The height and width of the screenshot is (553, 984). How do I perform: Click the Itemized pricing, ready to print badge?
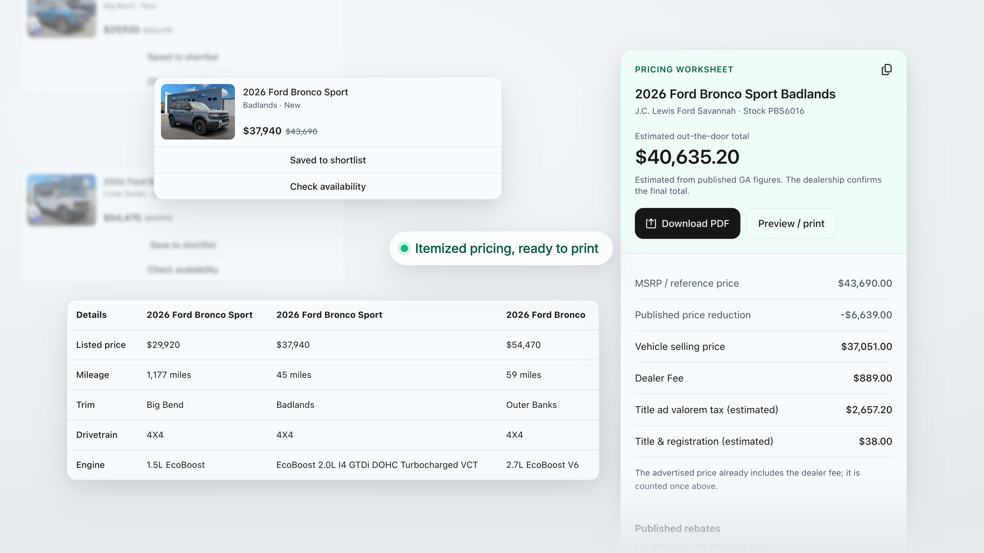(501, 248)
